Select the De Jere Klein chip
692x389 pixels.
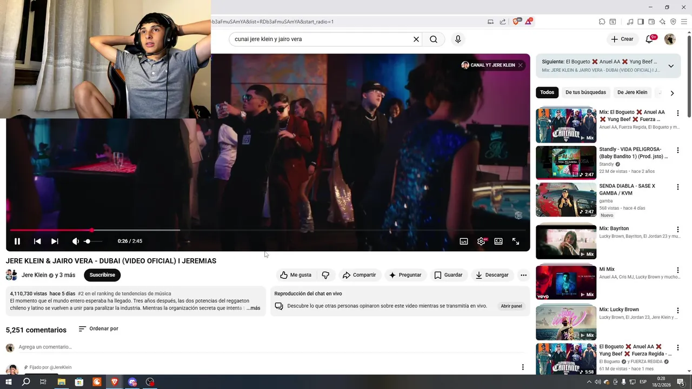point(632,92)
